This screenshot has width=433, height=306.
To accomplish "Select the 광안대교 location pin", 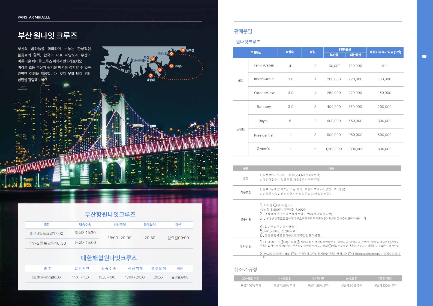I will click(x=171, y=54).
